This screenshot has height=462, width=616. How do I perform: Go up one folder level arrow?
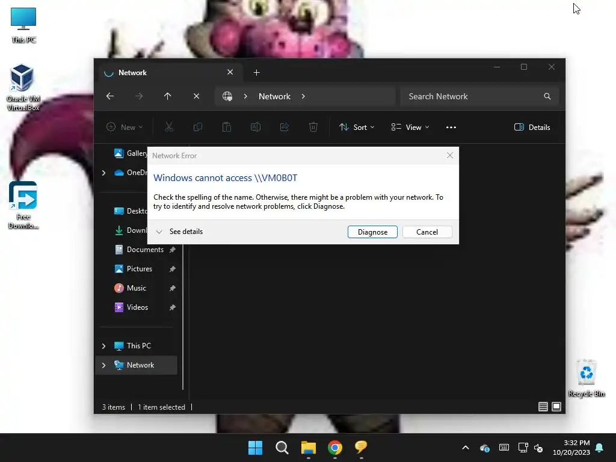(x=167, y=96)
